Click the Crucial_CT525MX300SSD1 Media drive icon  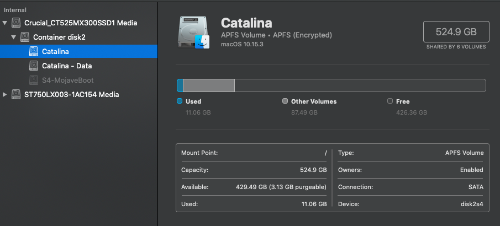[16, 23]
